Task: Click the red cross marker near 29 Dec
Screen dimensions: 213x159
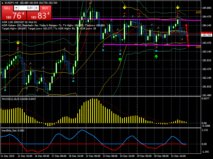Action: (139, 14)
